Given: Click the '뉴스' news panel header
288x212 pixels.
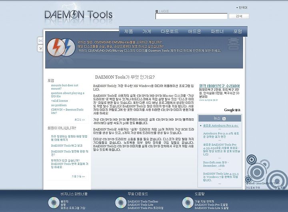Looking at the screenshot, I should click(220, 119).
